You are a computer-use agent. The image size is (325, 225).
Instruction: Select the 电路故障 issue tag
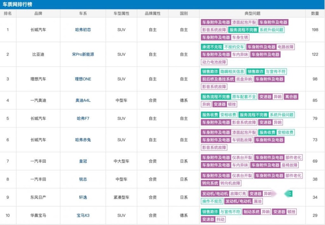coord(285,47)
